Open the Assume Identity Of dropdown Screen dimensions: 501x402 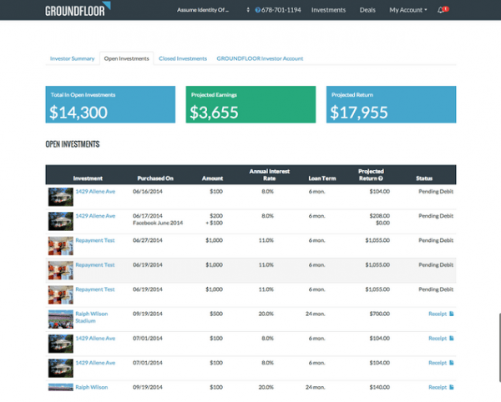(214, 10)
